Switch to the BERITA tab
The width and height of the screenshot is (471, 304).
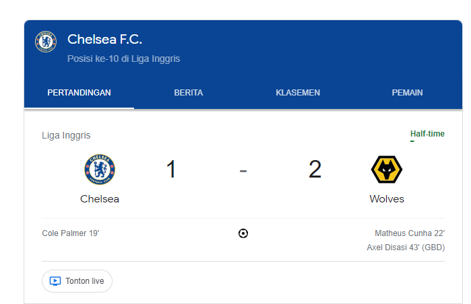[189, 93]
